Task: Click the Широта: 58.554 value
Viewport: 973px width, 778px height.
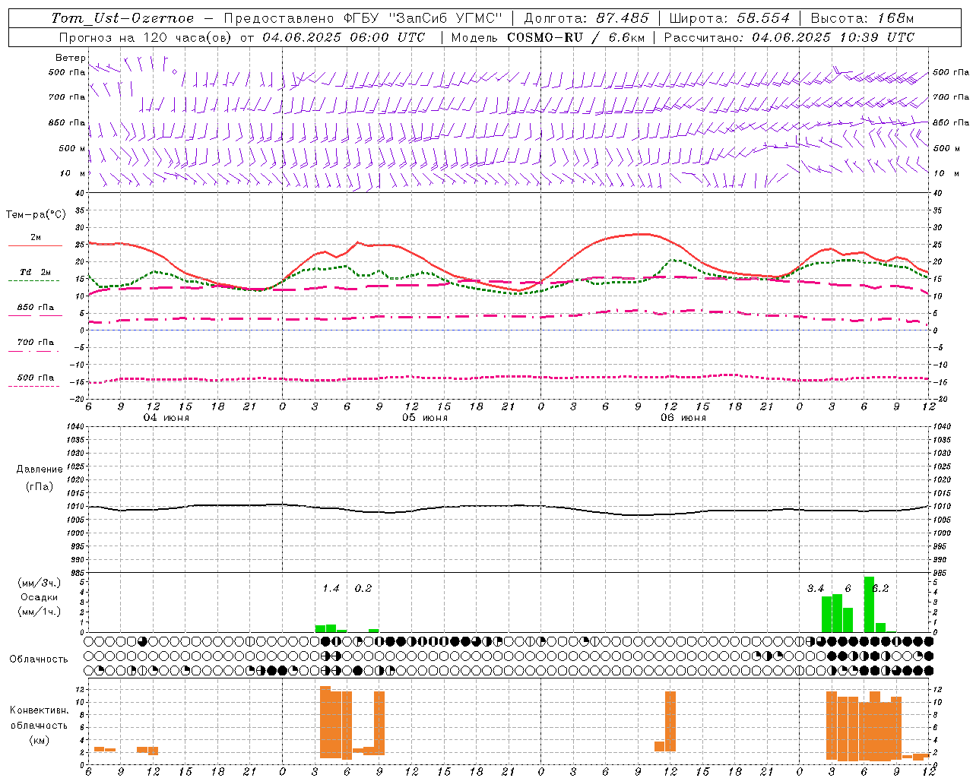Action: [x=729, y=18]
